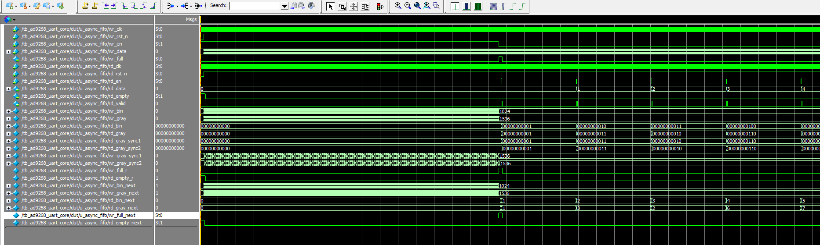Image resolution: width=820 pixels, height=245 pixels.
Task: Open the Search field history dropdown
Action: pyautogui.click(x=284, y=6)
